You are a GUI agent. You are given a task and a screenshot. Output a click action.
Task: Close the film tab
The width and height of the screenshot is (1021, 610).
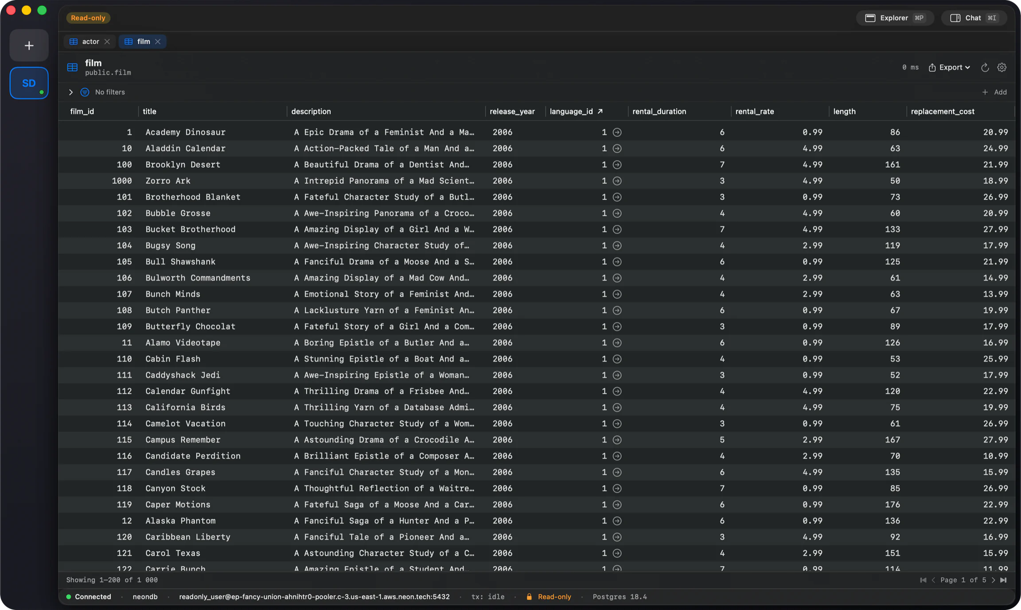[x=158, y=42]
